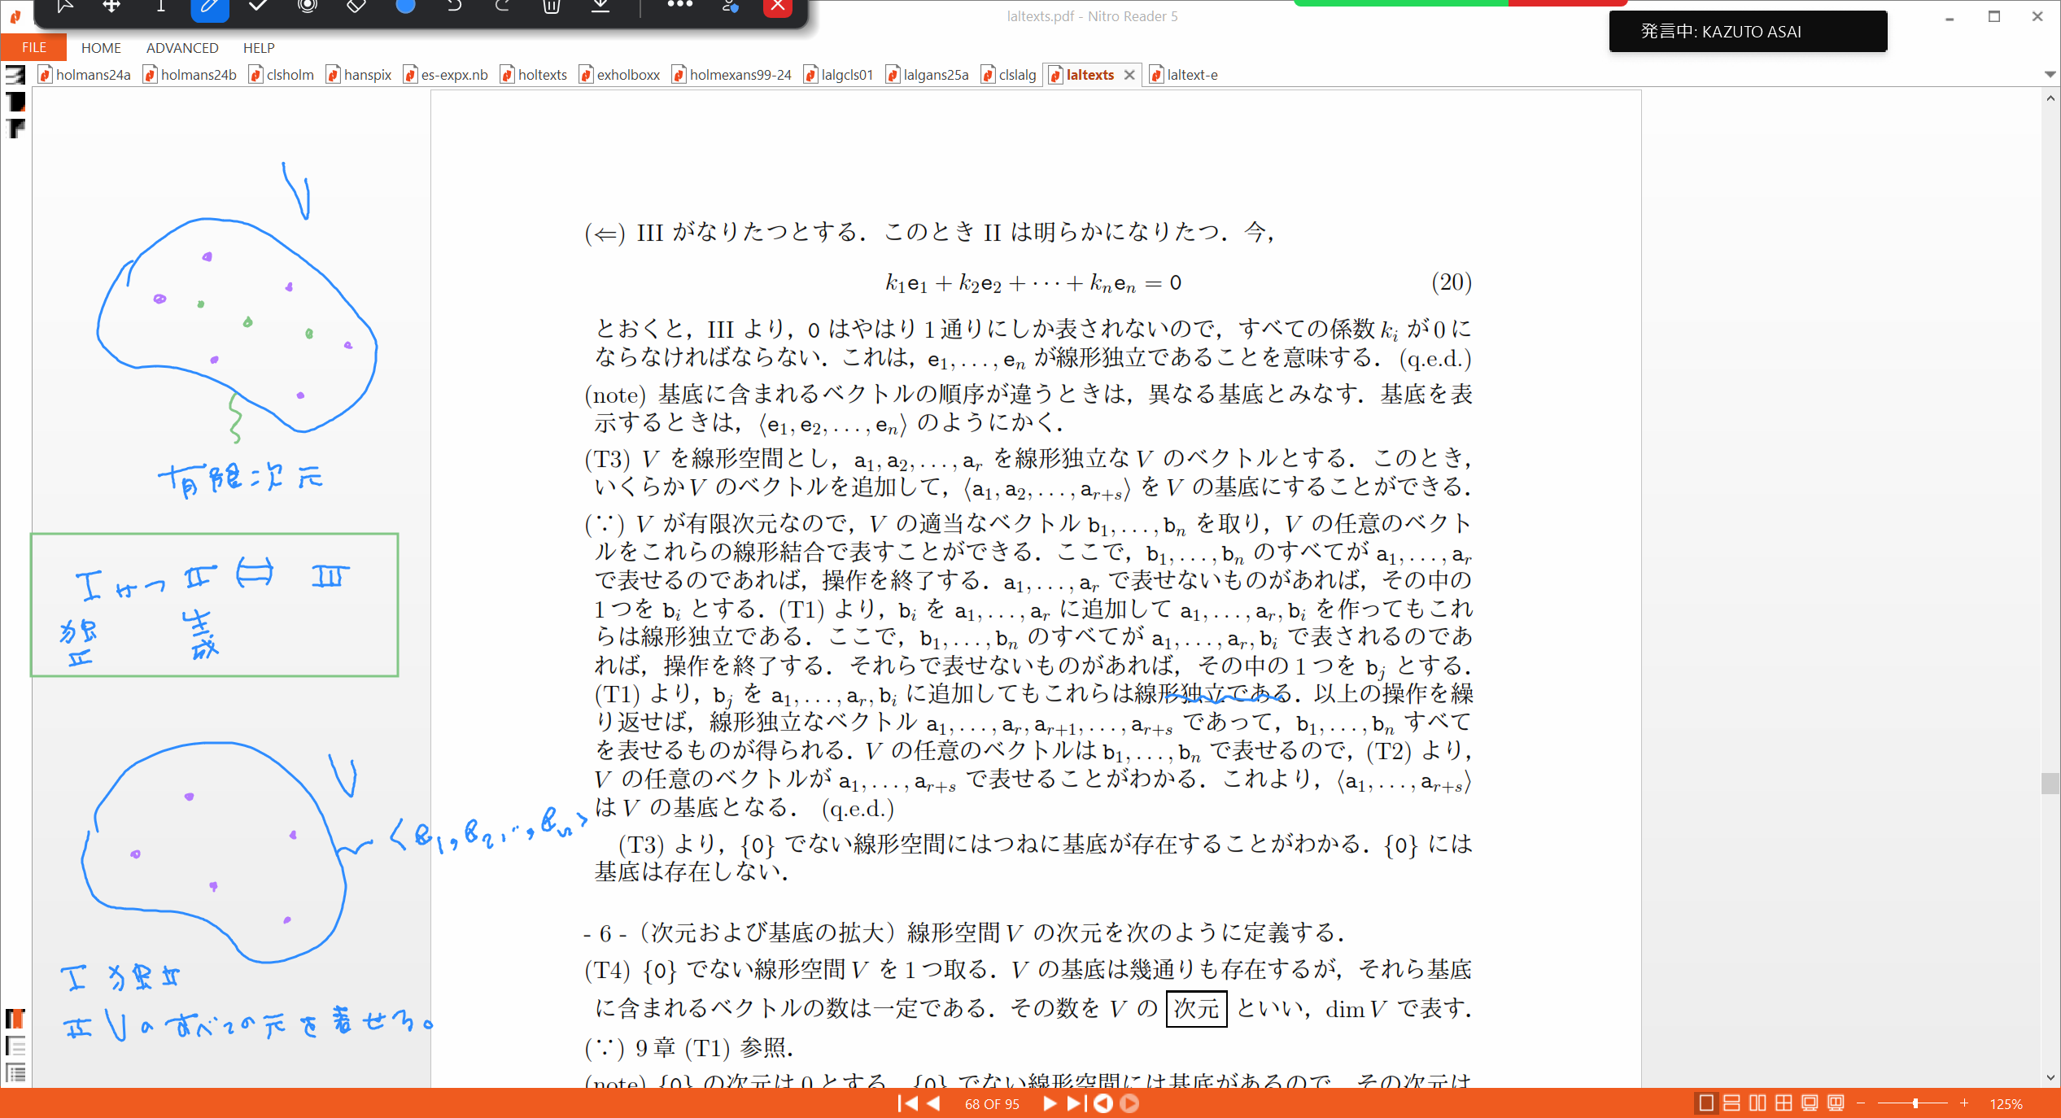Open the lined-list panel icon at sidebar bottom
Viewport: 2061px width, 1118px height.
15,1046
